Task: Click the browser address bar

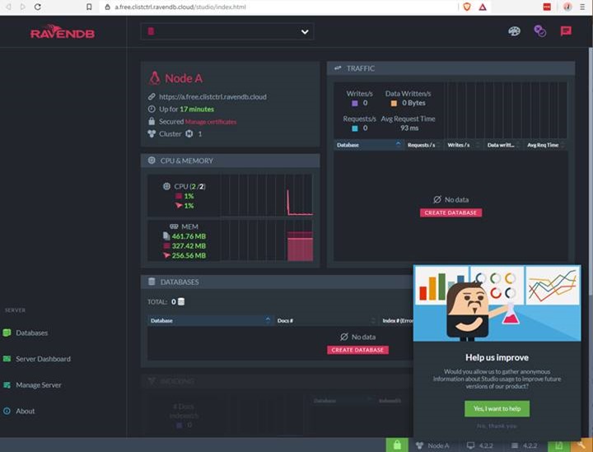Action: click(278, 7)
